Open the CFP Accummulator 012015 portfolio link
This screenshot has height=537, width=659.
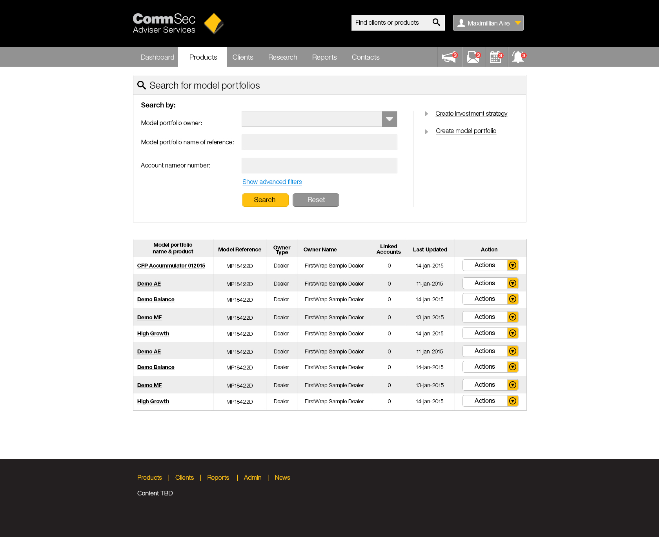171,266
